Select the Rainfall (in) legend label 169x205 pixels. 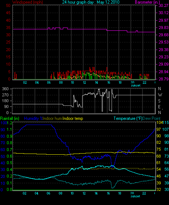pyautogui.click(x=10, y=118)
